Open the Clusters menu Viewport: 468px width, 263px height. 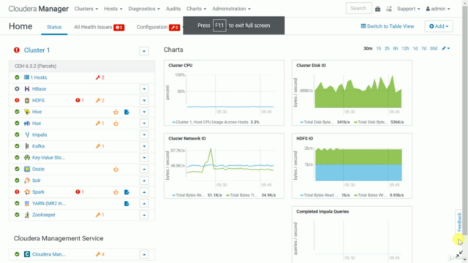(x=86, y=9)
